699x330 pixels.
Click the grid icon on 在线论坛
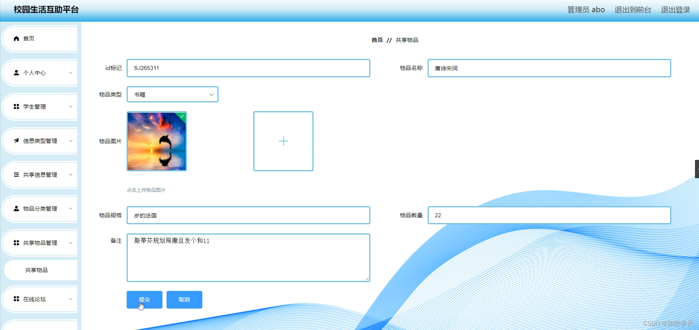tap(16, 299)
